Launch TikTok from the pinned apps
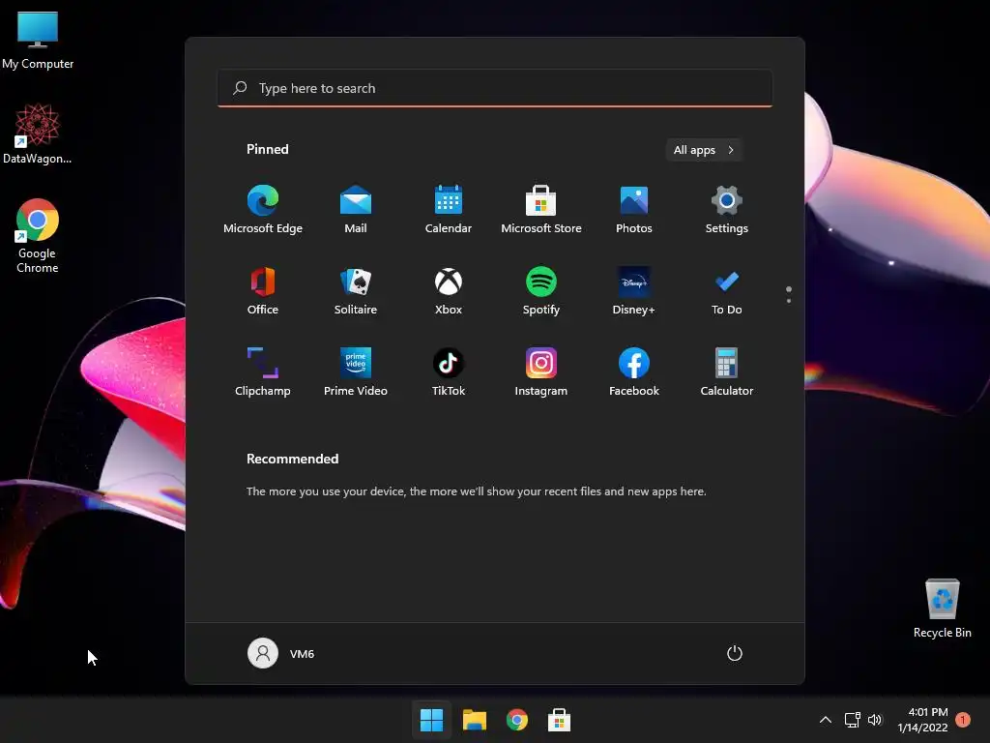Image resolution: width=990 pixels, height=743 pixels. click(x=449, y=372)
